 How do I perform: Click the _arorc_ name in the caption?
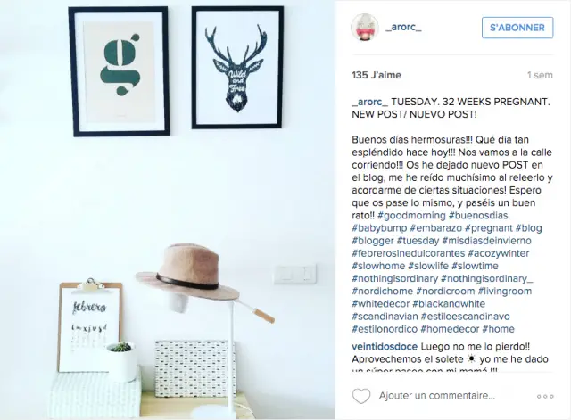tap(370, 102)
